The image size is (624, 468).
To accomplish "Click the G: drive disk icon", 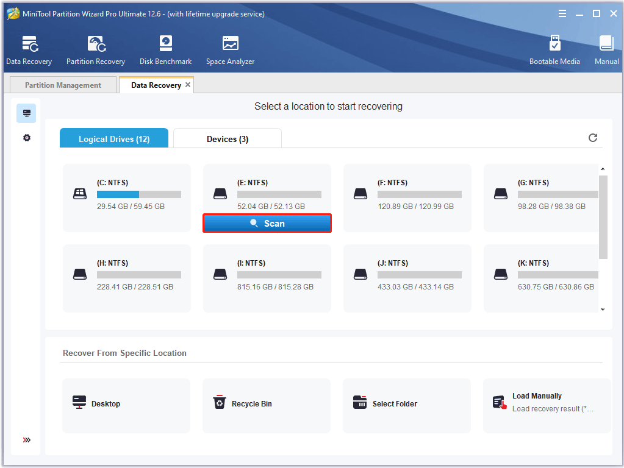I will [x=501, y=194].
